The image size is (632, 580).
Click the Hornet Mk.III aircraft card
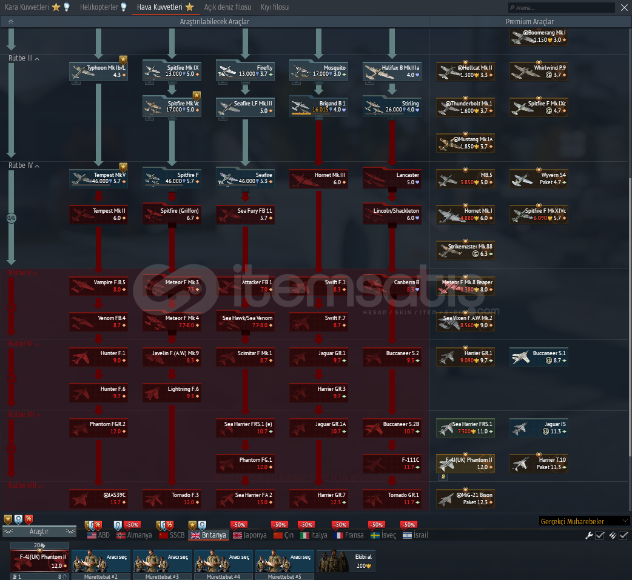(x=319, y=178)
